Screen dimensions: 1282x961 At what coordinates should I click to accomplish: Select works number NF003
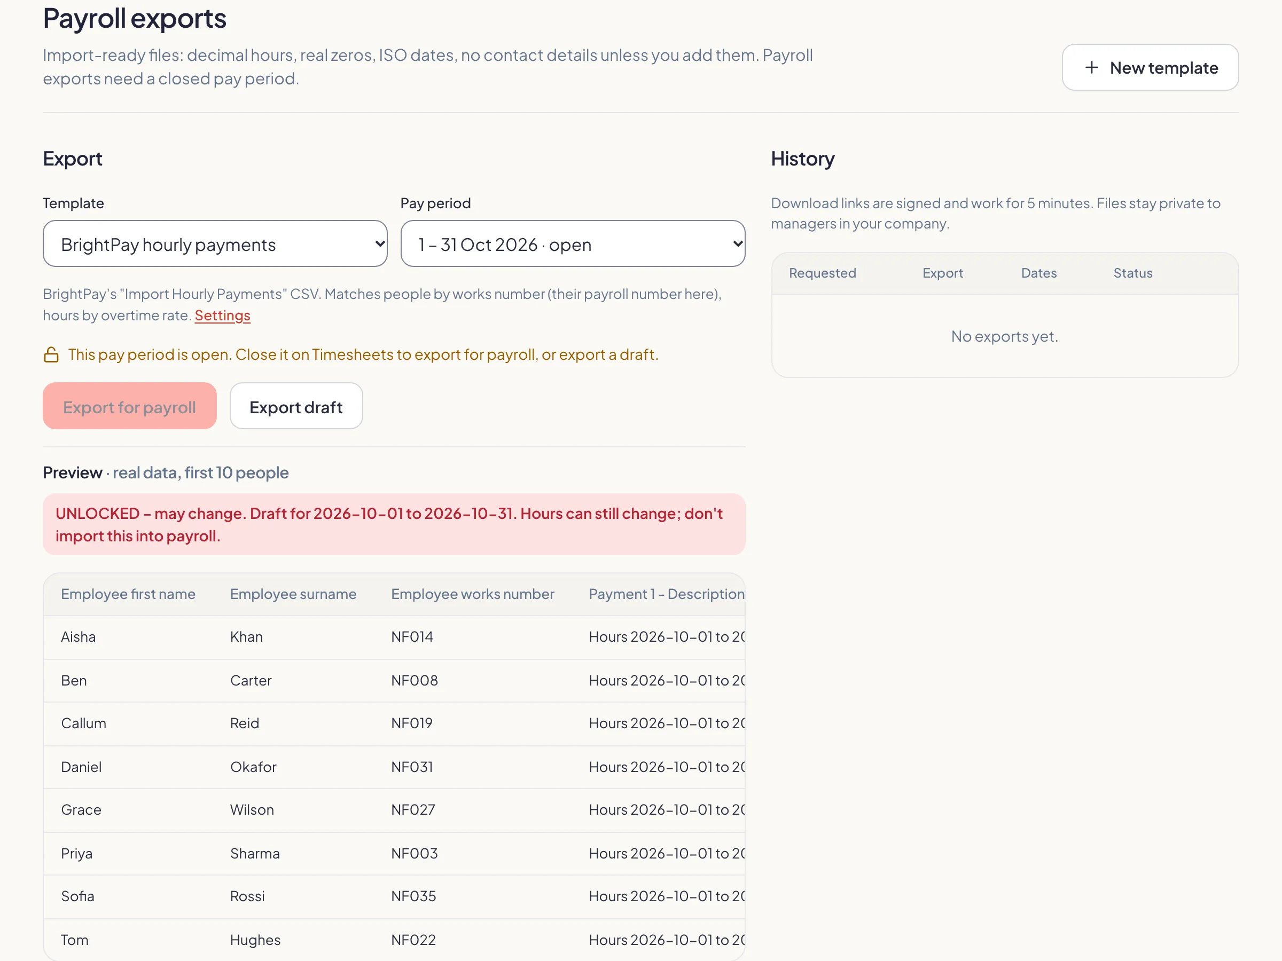[x=415, y=853]
